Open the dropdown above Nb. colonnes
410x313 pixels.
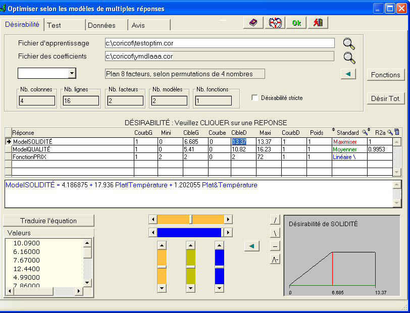[72, 74]
